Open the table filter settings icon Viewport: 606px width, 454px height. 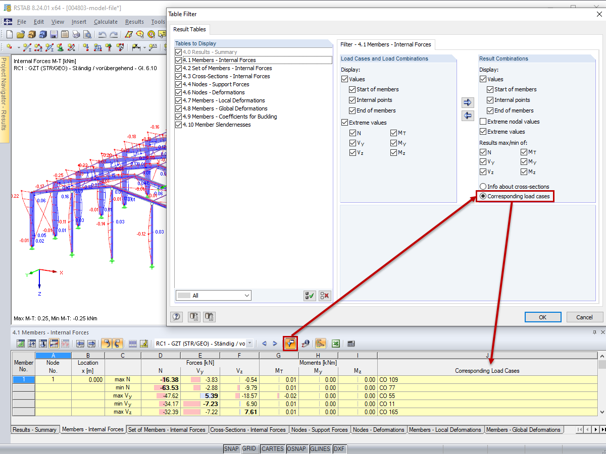tap(290, 343)
